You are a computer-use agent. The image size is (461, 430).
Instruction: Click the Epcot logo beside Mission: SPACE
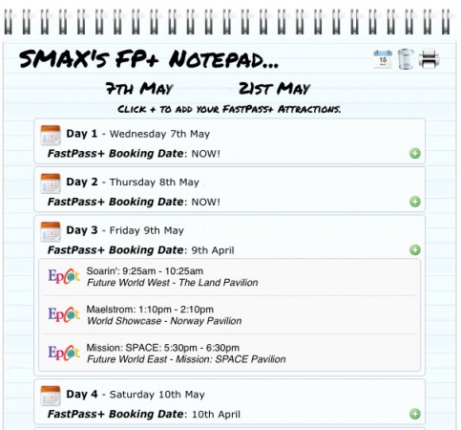point(64,353)
